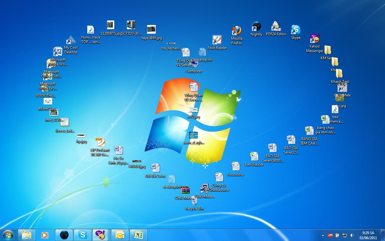Select the w32.jpg image file
Viewport: 385px width, 241px height.
[193, 110]
